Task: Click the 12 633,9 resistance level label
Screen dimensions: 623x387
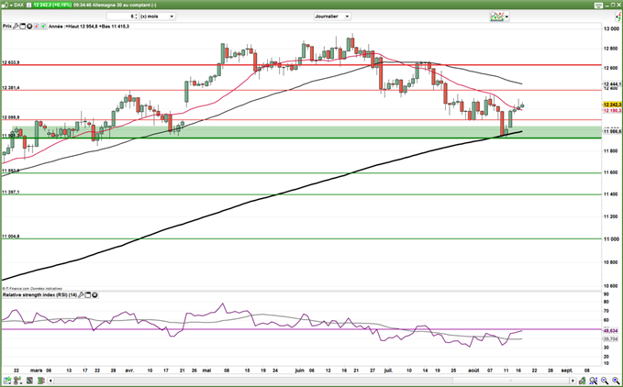Action: [11, 62]
